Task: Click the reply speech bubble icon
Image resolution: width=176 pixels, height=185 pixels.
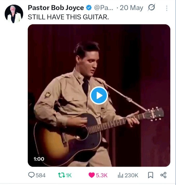Action: coord(31,175)
